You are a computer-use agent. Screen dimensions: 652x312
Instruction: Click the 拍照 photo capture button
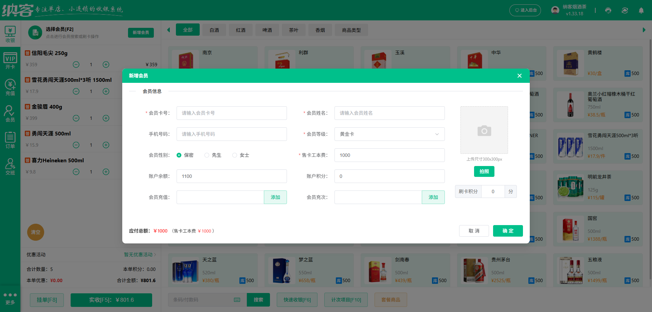coord(484,171)
